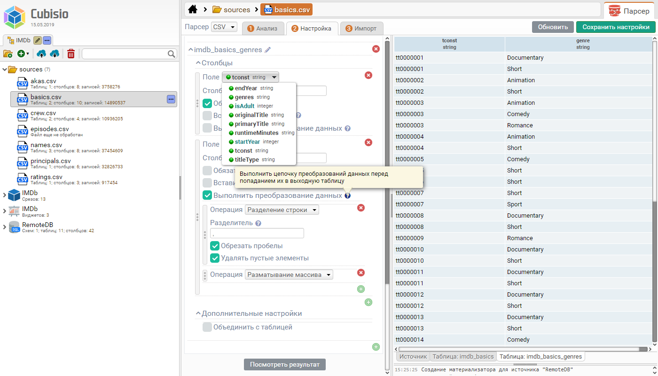This screenshot has width=658, height=376.
Task: Open the IMDb tab options ellipsis
Action: point(47,40)
